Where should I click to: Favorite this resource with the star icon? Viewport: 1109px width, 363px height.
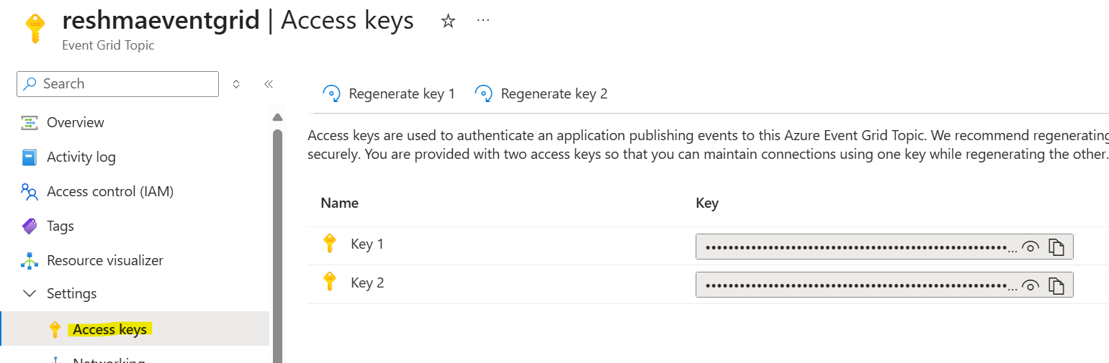[x=448, y=21]
